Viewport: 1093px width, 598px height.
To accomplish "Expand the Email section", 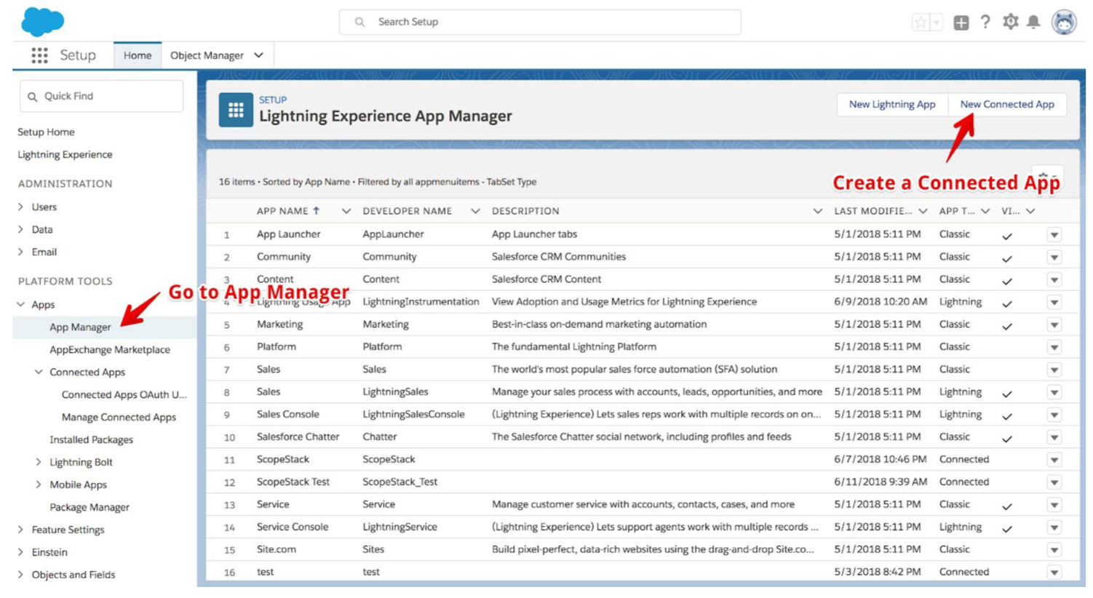I will click(20, 252).
